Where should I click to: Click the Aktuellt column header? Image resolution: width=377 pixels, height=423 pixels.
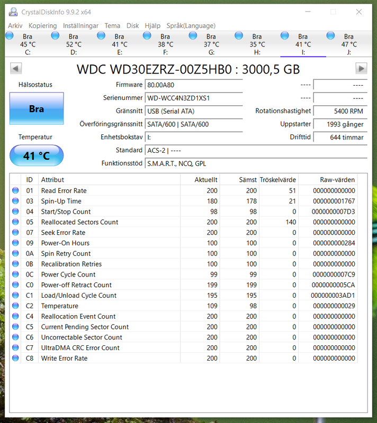(200, 180)
